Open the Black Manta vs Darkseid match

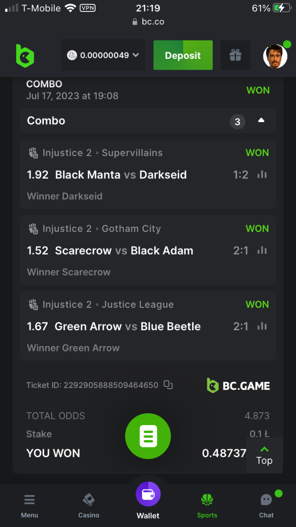[121, 175]
